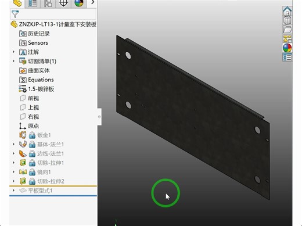Viewport: 302px width, 226px height.
Task: Show more manager tabs with arrow
Action: click(x=93, y=2)
